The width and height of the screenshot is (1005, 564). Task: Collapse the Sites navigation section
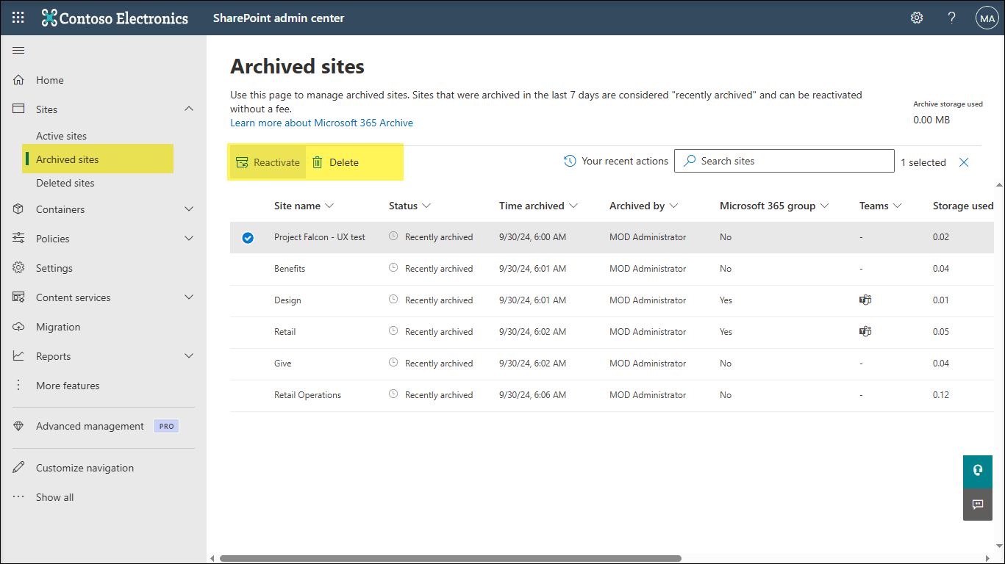pyautogui.click(x=189, y=109)
